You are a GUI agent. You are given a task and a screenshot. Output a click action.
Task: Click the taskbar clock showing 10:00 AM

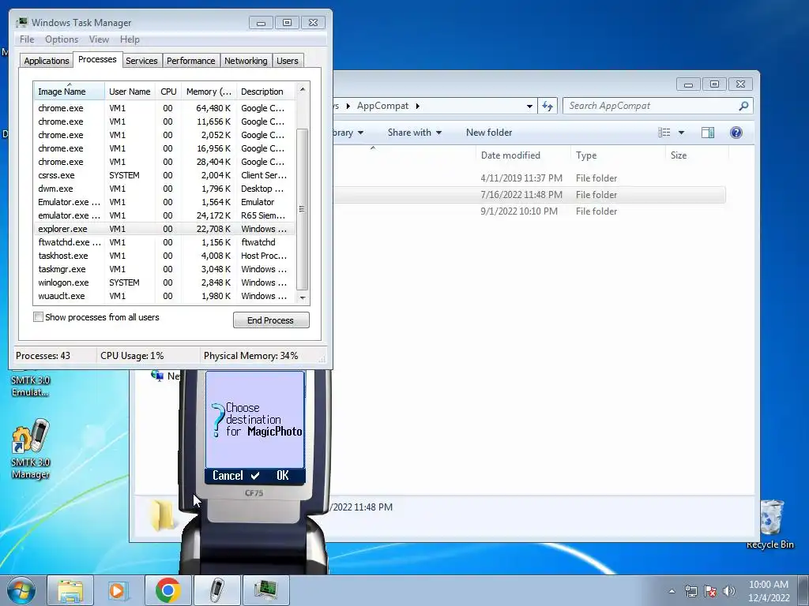tap(769, 591)
